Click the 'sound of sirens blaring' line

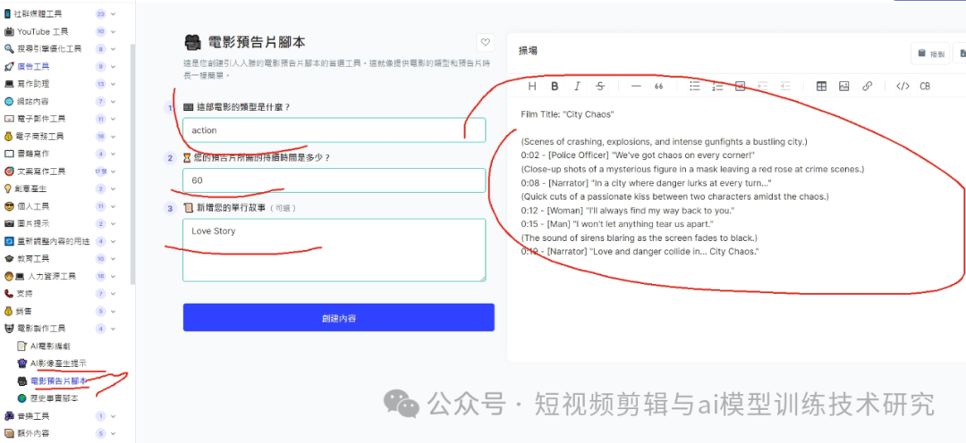click(639, 238)
